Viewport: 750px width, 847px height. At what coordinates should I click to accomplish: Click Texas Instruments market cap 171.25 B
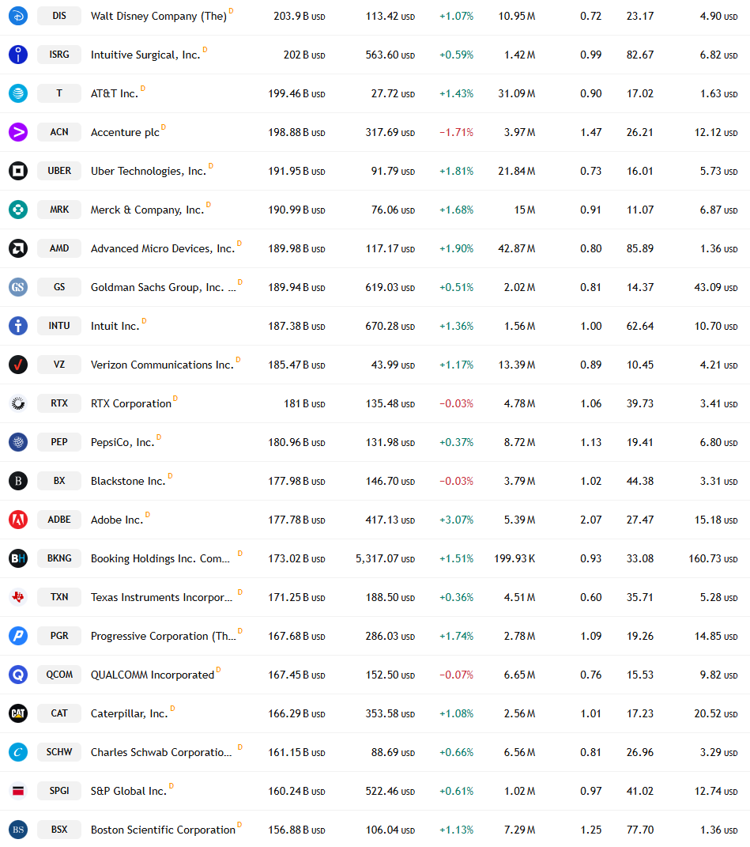point(296,597)
